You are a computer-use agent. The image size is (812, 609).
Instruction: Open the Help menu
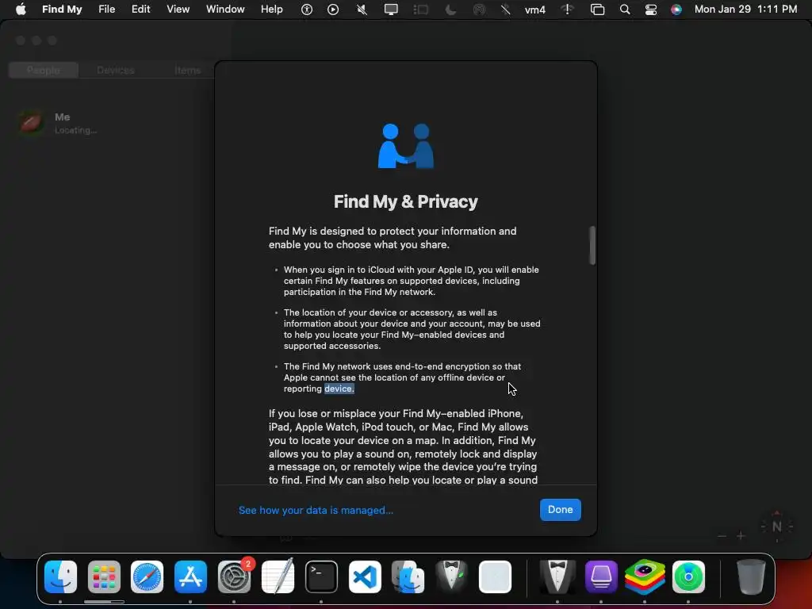[x=271, y=10]
